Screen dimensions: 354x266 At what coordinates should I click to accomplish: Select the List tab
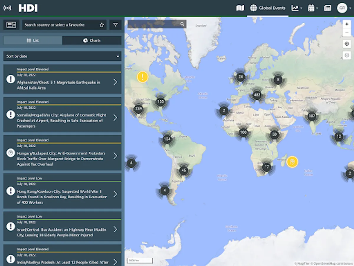coord(33,40)
